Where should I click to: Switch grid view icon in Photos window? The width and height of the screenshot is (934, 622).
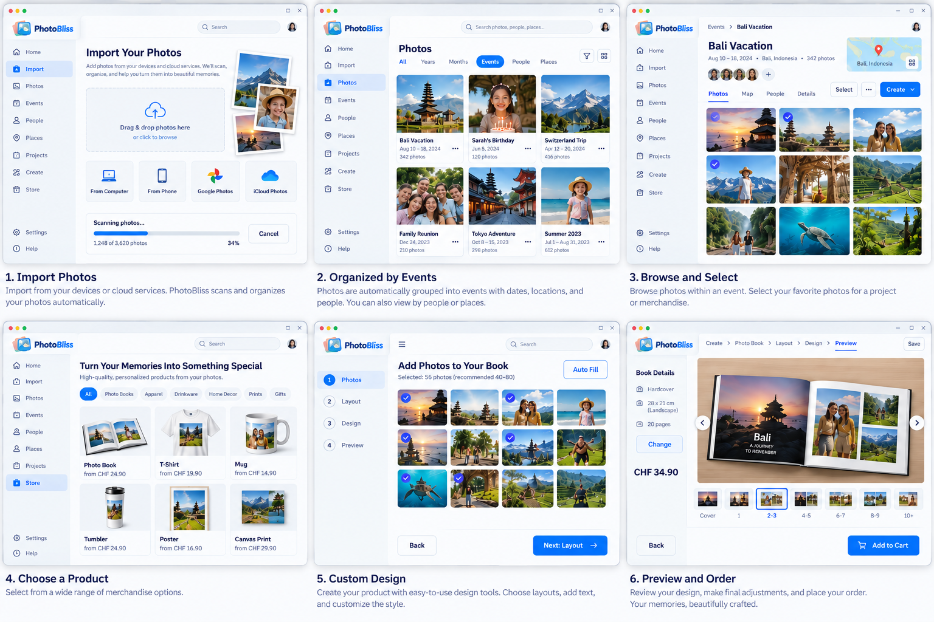point(604,56)
